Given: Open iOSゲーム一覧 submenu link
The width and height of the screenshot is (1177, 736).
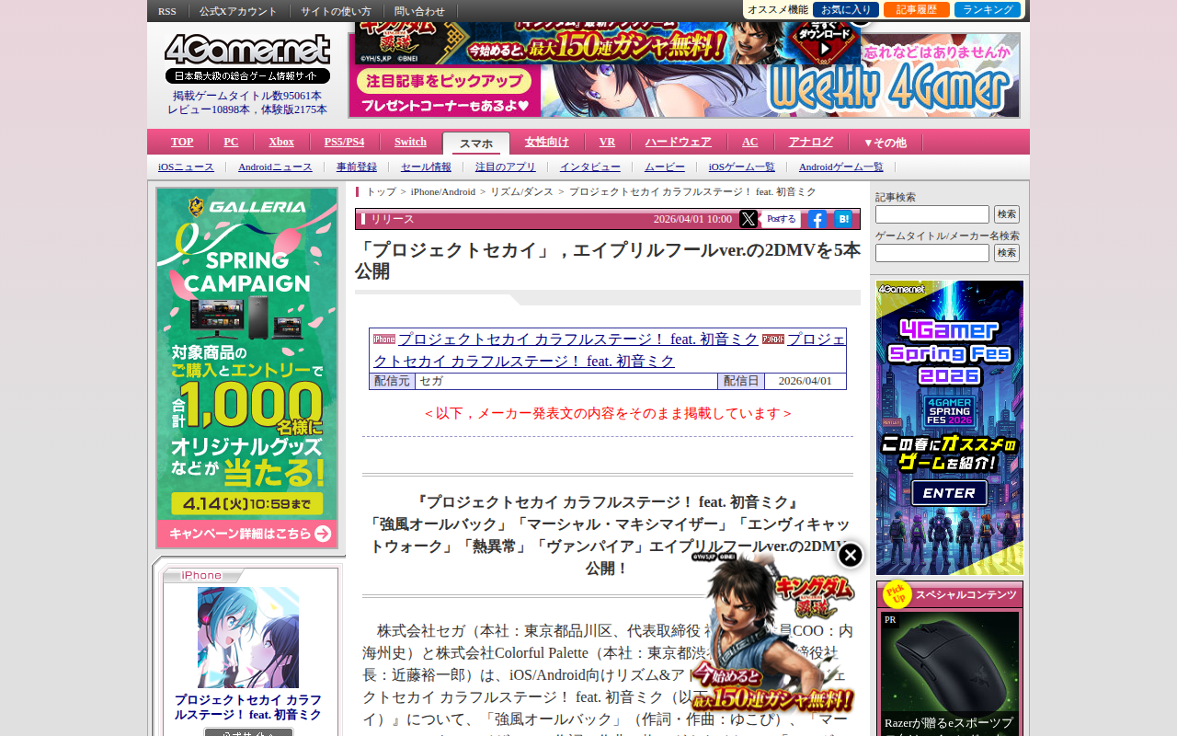Looking at the screenshot, I should [742, 167].
